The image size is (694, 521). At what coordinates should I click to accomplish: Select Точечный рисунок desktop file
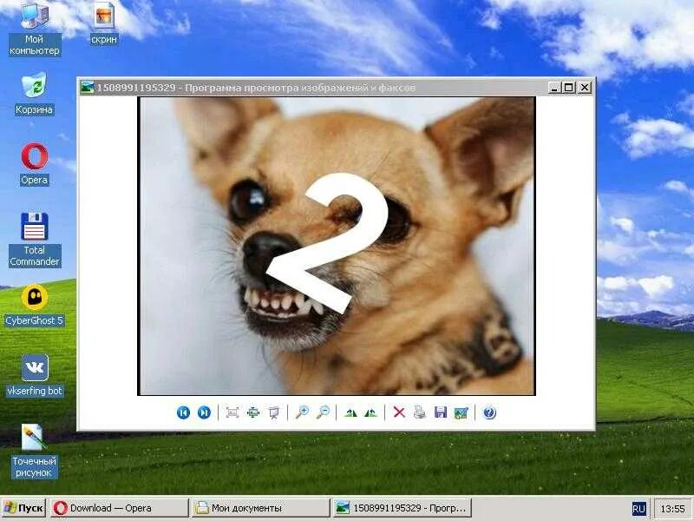[34, 451]
